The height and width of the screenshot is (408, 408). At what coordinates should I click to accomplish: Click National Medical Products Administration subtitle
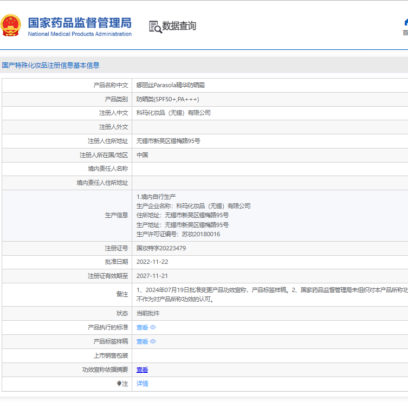80,34
